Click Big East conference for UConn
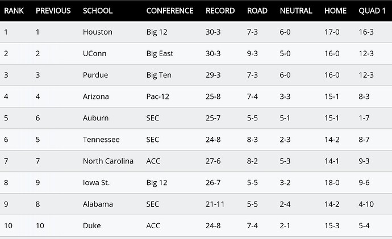This screenshot has width=392, height=239. click(x=160, y=53)
